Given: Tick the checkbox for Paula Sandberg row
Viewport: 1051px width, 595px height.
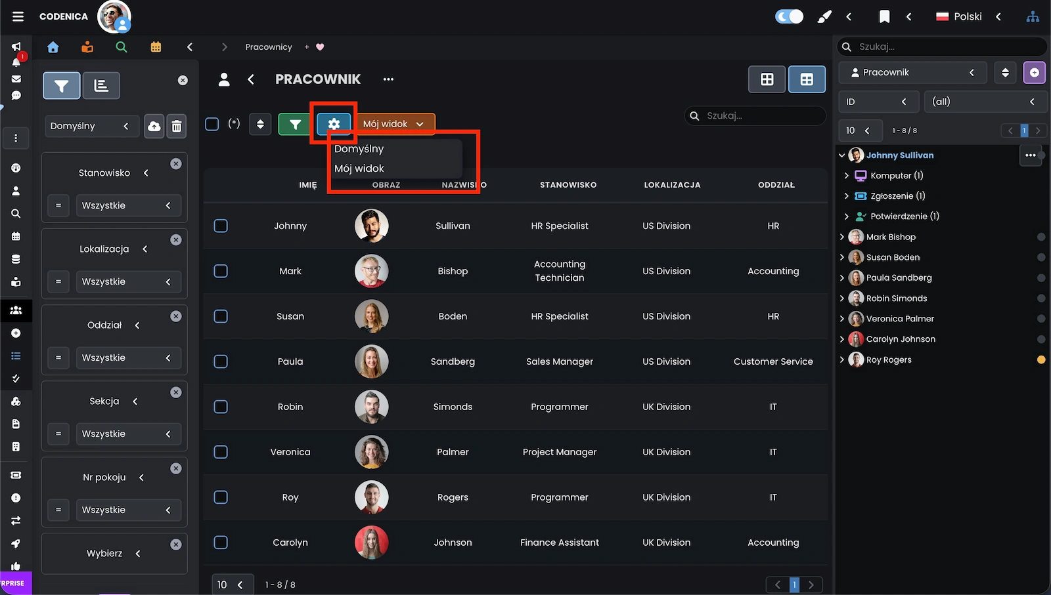Looking at the screenshot, I should (x=221, y=361).
